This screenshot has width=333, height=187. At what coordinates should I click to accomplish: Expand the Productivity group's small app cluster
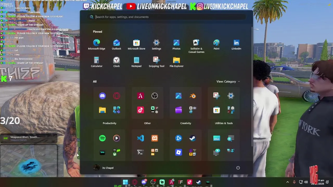tap(117, 110)
